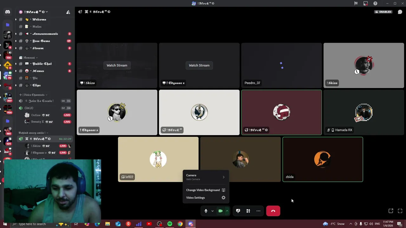Open Camera submenu in popup

pos(206,177)
